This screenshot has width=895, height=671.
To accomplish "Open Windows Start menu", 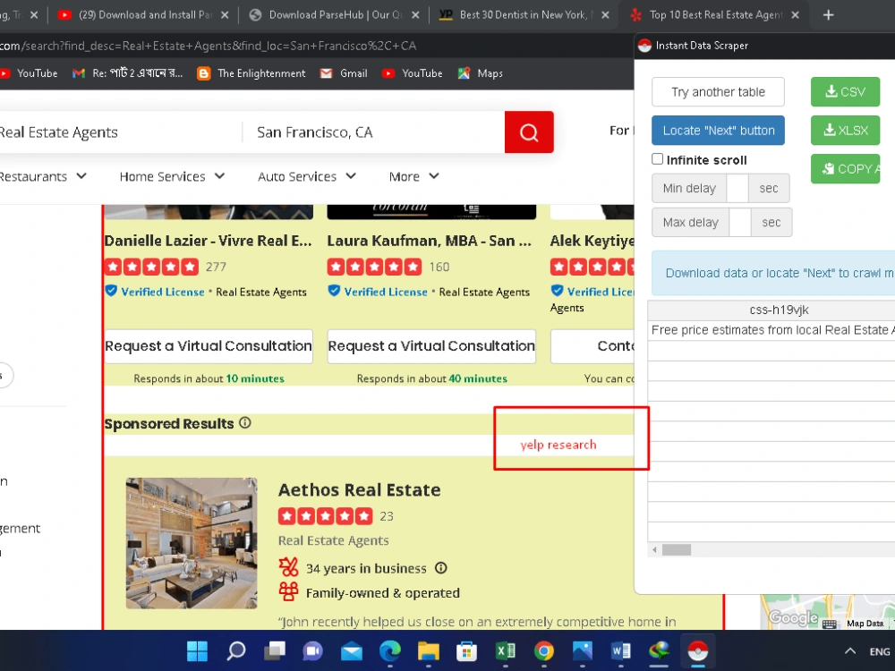I will click(198, 651).
